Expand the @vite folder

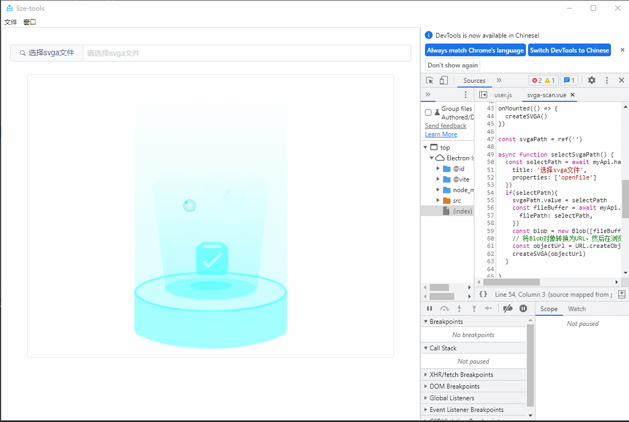pyautogui.click(x=438, y=179)
